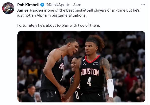Click the white arm sleeve

(x=110, y=88)
